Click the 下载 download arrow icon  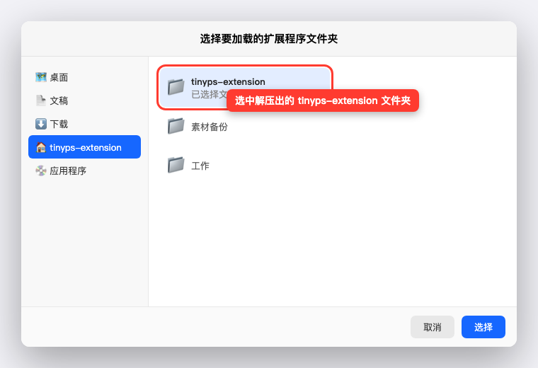coord(41,124)
